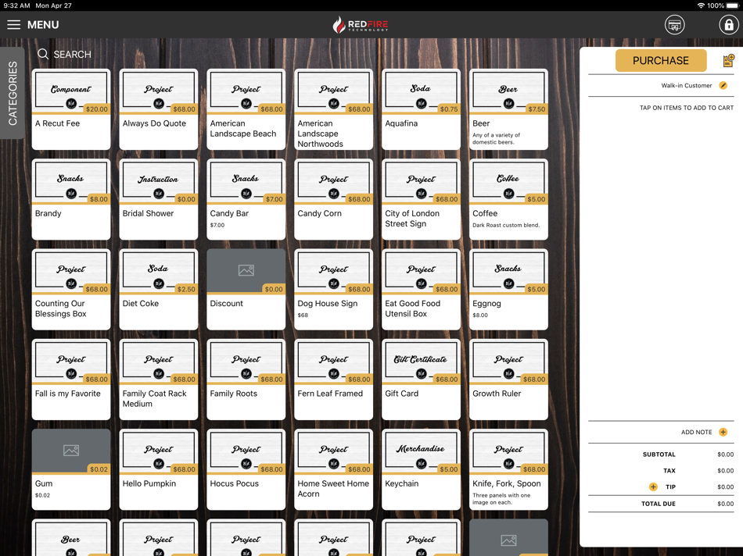Tap the MENU label

click(x=43, y=25)
